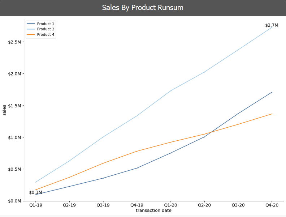This screenshot has width=286, height=217.
Task: Click the Q1-19 x-axis label
Action: point(36,205)
